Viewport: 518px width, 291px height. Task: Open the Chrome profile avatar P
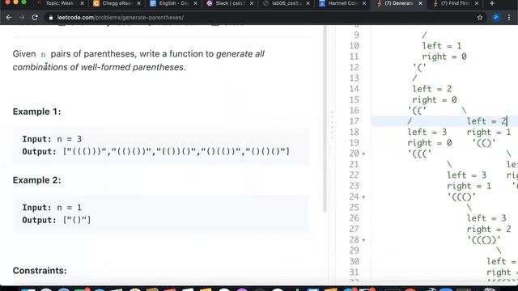pyautogui.click(x=495, y=18)
